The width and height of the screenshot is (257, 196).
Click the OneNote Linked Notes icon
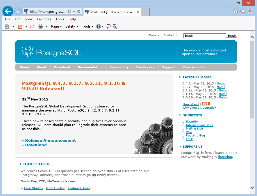click(x=115, y=26)
